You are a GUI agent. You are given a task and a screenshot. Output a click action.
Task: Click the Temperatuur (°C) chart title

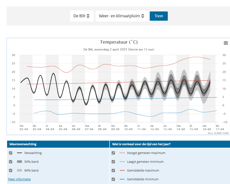click(x=119, y=42)
